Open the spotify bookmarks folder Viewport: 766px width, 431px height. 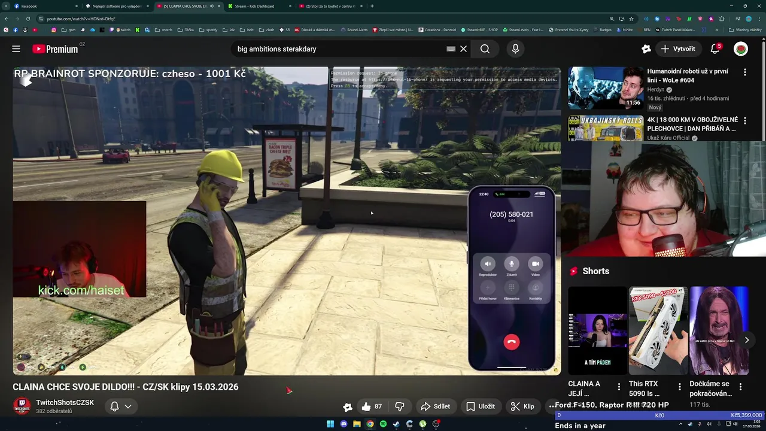tap(208, 30)
